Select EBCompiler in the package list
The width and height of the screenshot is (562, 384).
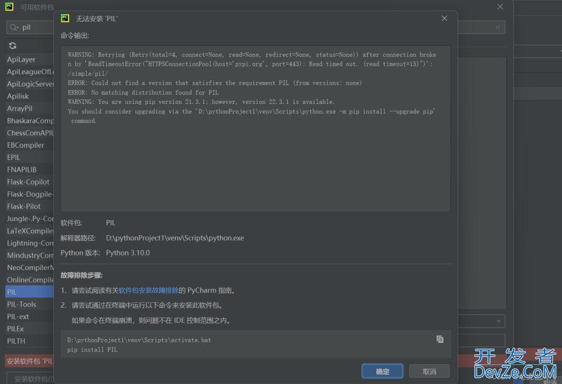pos(29,145)
